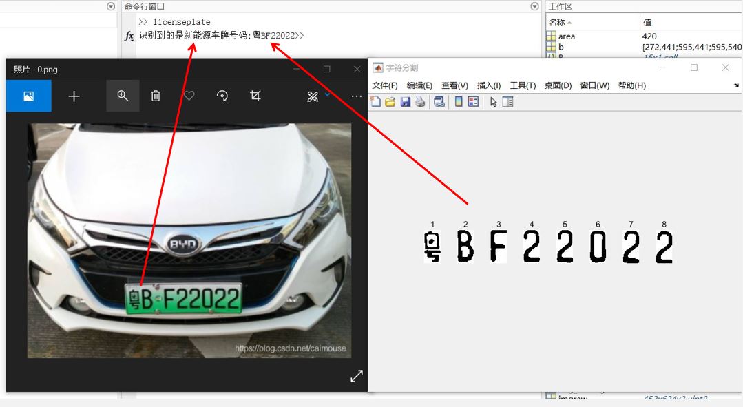The height and width of the screenshot is (407, 743).
Task: Open the left panel actions dropdown
Action: click(x=111, y=6)
